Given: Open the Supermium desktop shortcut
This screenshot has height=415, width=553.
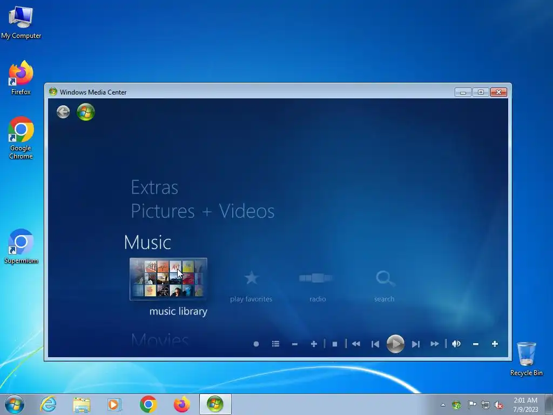Looking at the screenshot, I should click(x=21, y=246).
